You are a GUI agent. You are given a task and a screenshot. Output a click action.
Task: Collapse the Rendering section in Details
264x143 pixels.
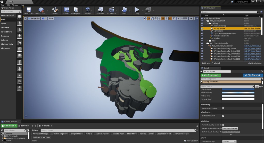(206, 105)
